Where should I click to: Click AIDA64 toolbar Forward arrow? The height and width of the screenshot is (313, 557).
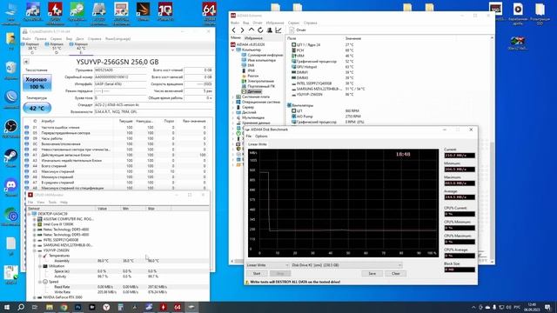click(x=242, y=30)
